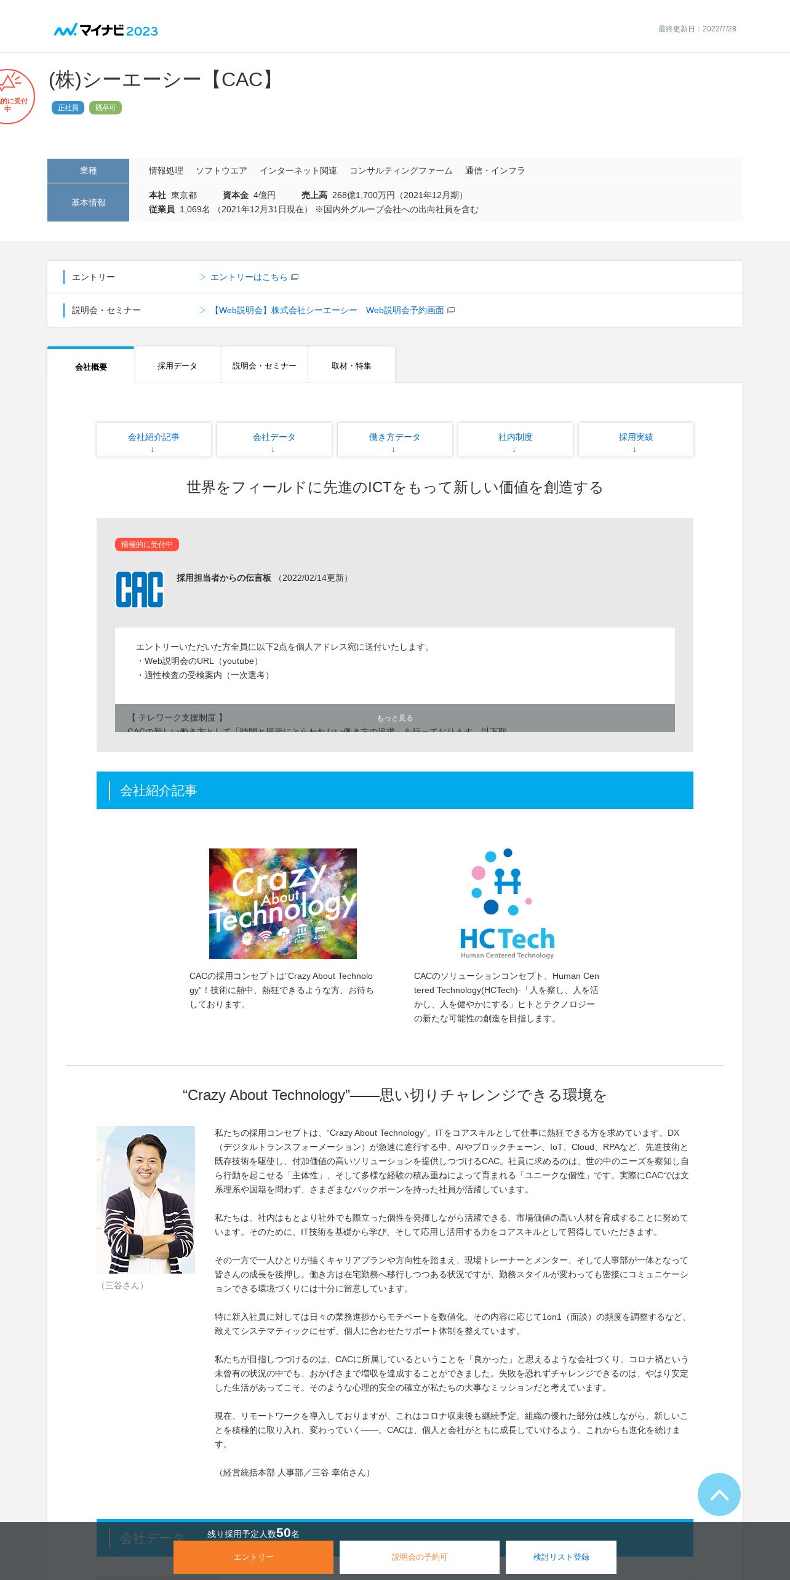Viewport: 790px width, 1580px height.
Task: Click the photo of 三谷さん
Action: 146,1199
